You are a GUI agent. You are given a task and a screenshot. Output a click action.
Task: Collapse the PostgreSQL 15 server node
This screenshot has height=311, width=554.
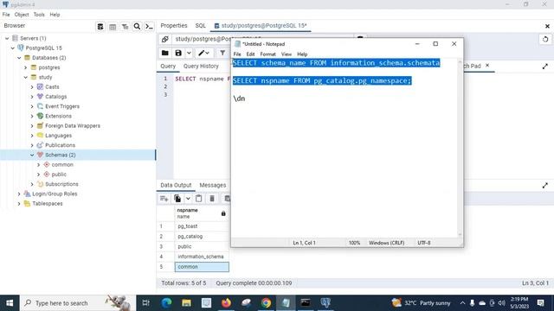pos(13,48)
